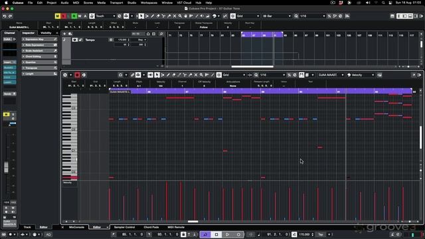Open Key Editor 1/16 quantize preset dropdown
The width and height of the screenshot is (425, 239).
tap(272, 75)
